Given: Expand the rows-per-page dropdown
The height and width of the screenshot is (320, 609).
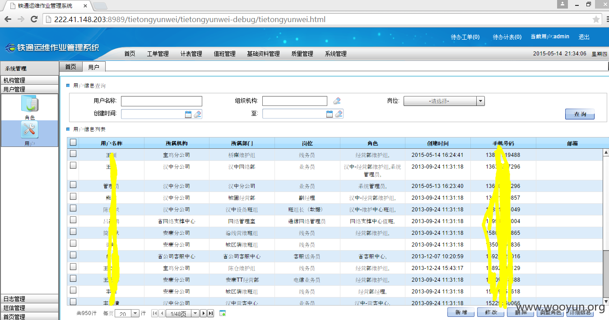Looking at the screenshot, I should [135, 313].
